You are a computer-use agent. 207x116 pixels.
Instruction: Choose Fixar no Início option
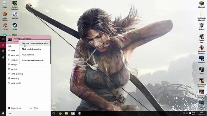[28, 55]
